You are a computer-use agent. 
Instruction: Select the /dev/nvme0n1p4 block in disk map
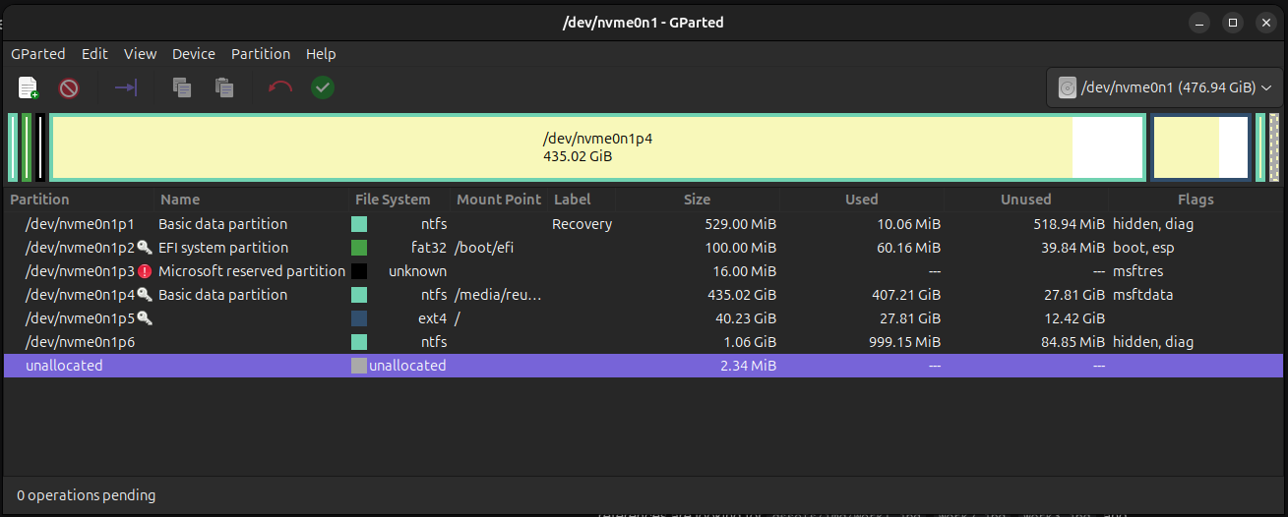(x=597, y=147)
